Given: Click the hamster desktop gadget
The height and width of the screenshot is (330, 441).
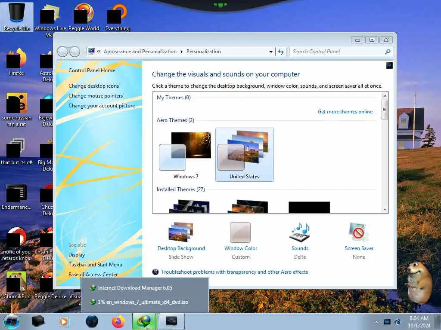Looking at the screenshot, I should pyautogui.click(x=419, y=283).
